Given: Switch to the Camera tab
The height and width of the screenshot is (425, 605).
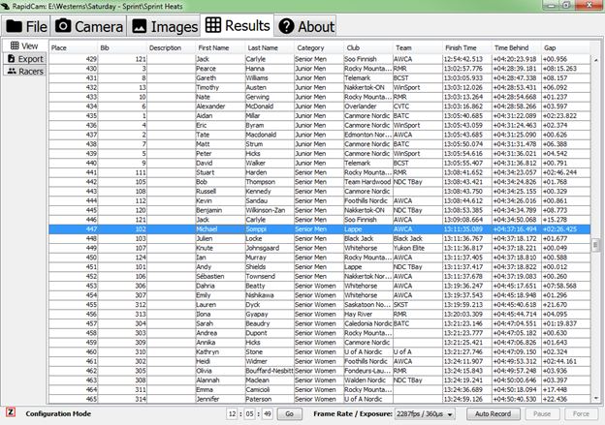Looking at the screenshot, I should (89, 26).
